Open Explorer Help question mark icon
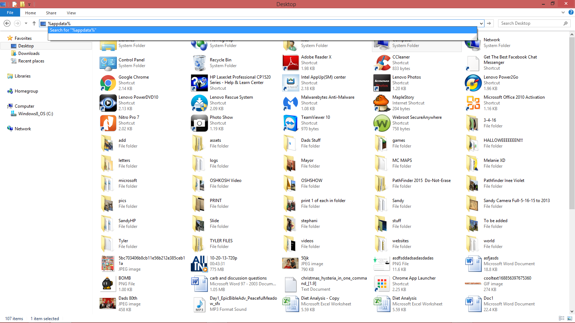 pos(571,13)
